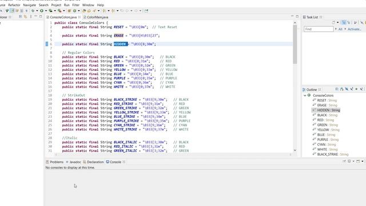The image size is (366, 206).
Task: Click the Pin Console icon
Action: (x=344, y=161)
